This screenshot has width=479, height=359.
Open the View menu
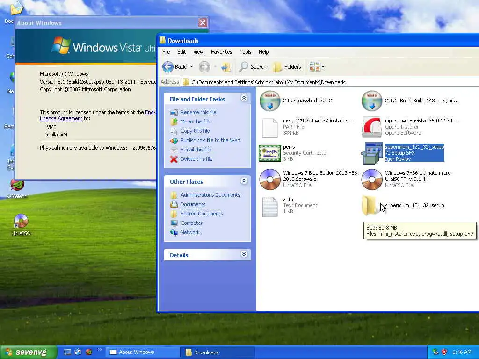[x=198, y=52]
